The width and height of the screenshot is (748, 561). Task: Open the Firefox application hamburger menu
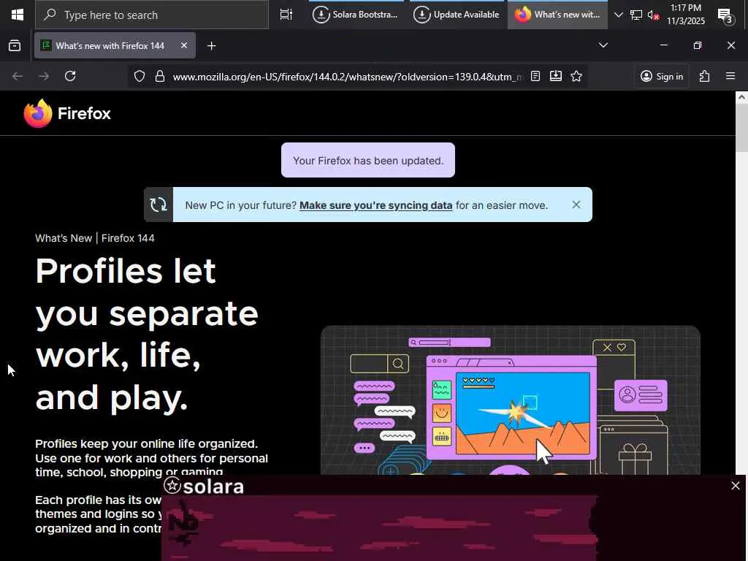[x=730, y=76]
